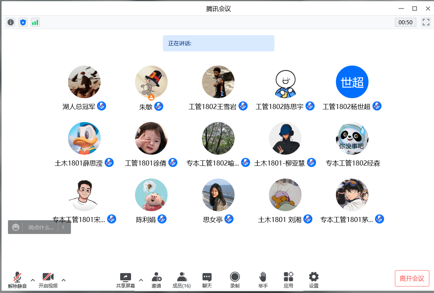Image resolution: width=434 pixels, height=293 pixels.
Task: Click the blue security shield icon
Action: [x=23, y=22]
